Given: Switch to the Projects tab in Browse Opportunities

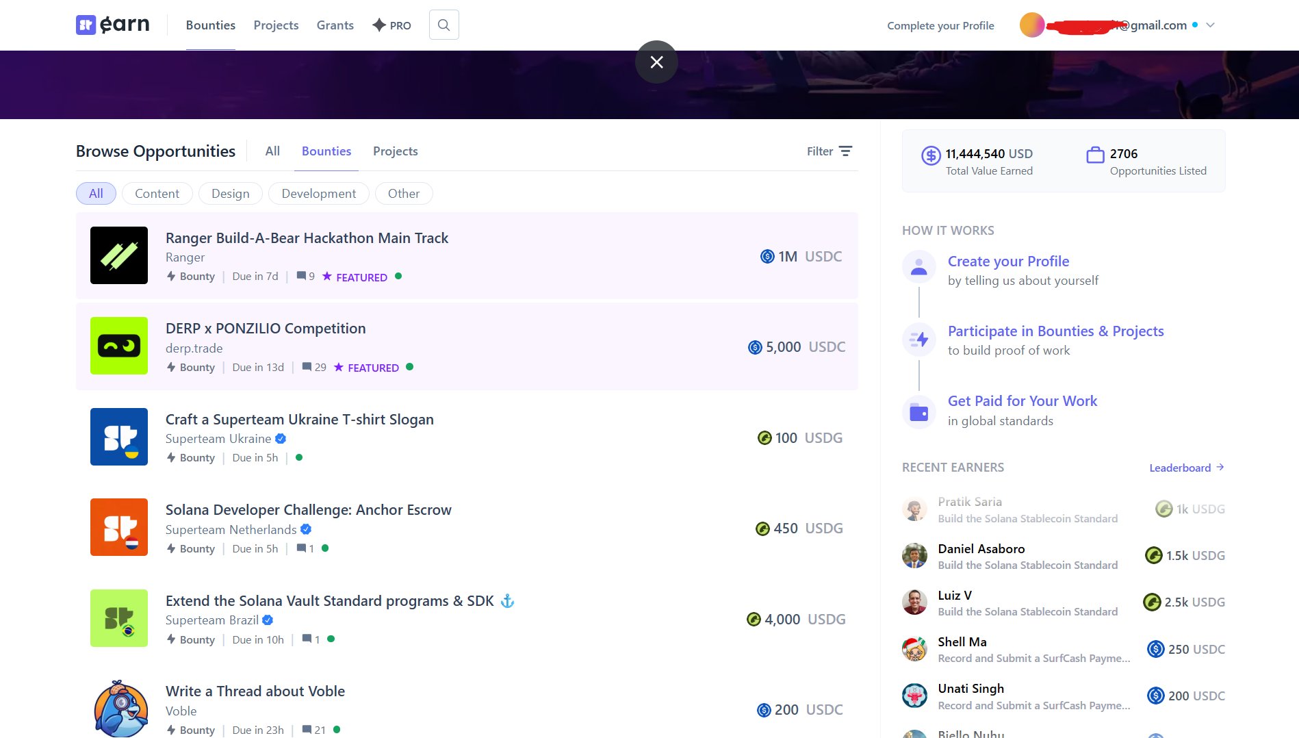Looking at the screenshot, I should pos(395,151).
